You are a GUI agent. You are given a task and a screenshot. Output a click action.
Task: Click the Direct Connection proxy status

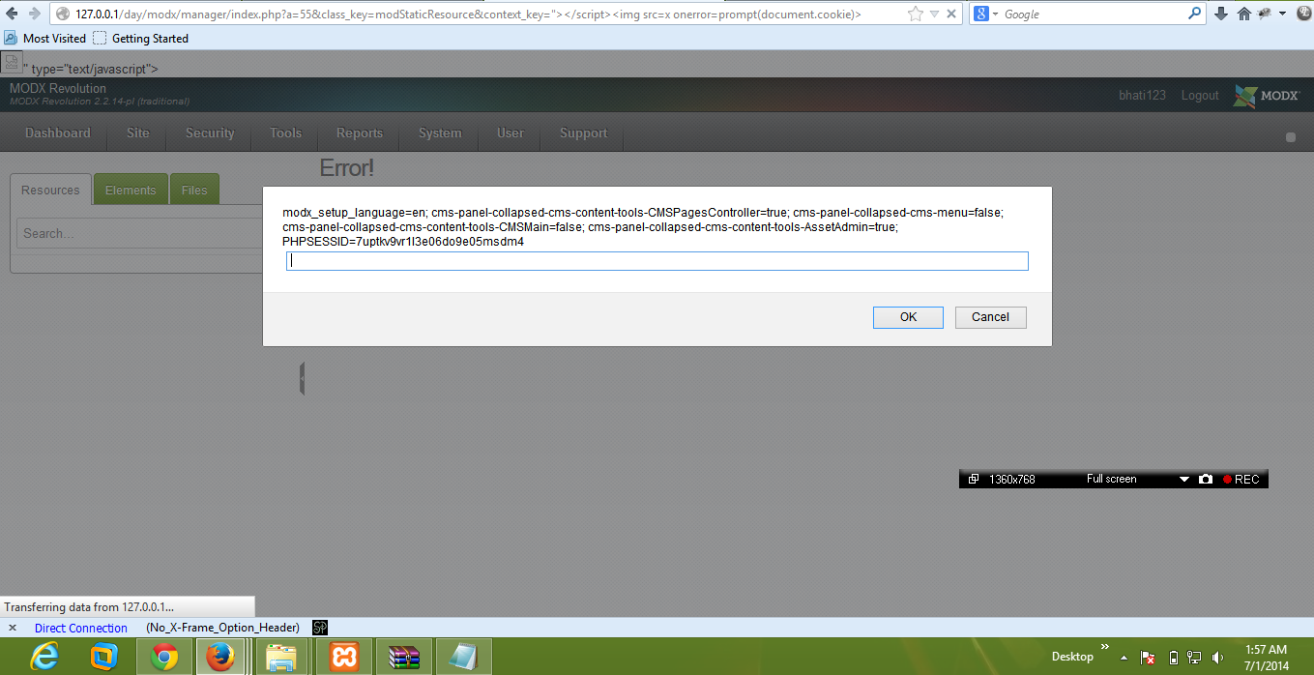point(81,628)
